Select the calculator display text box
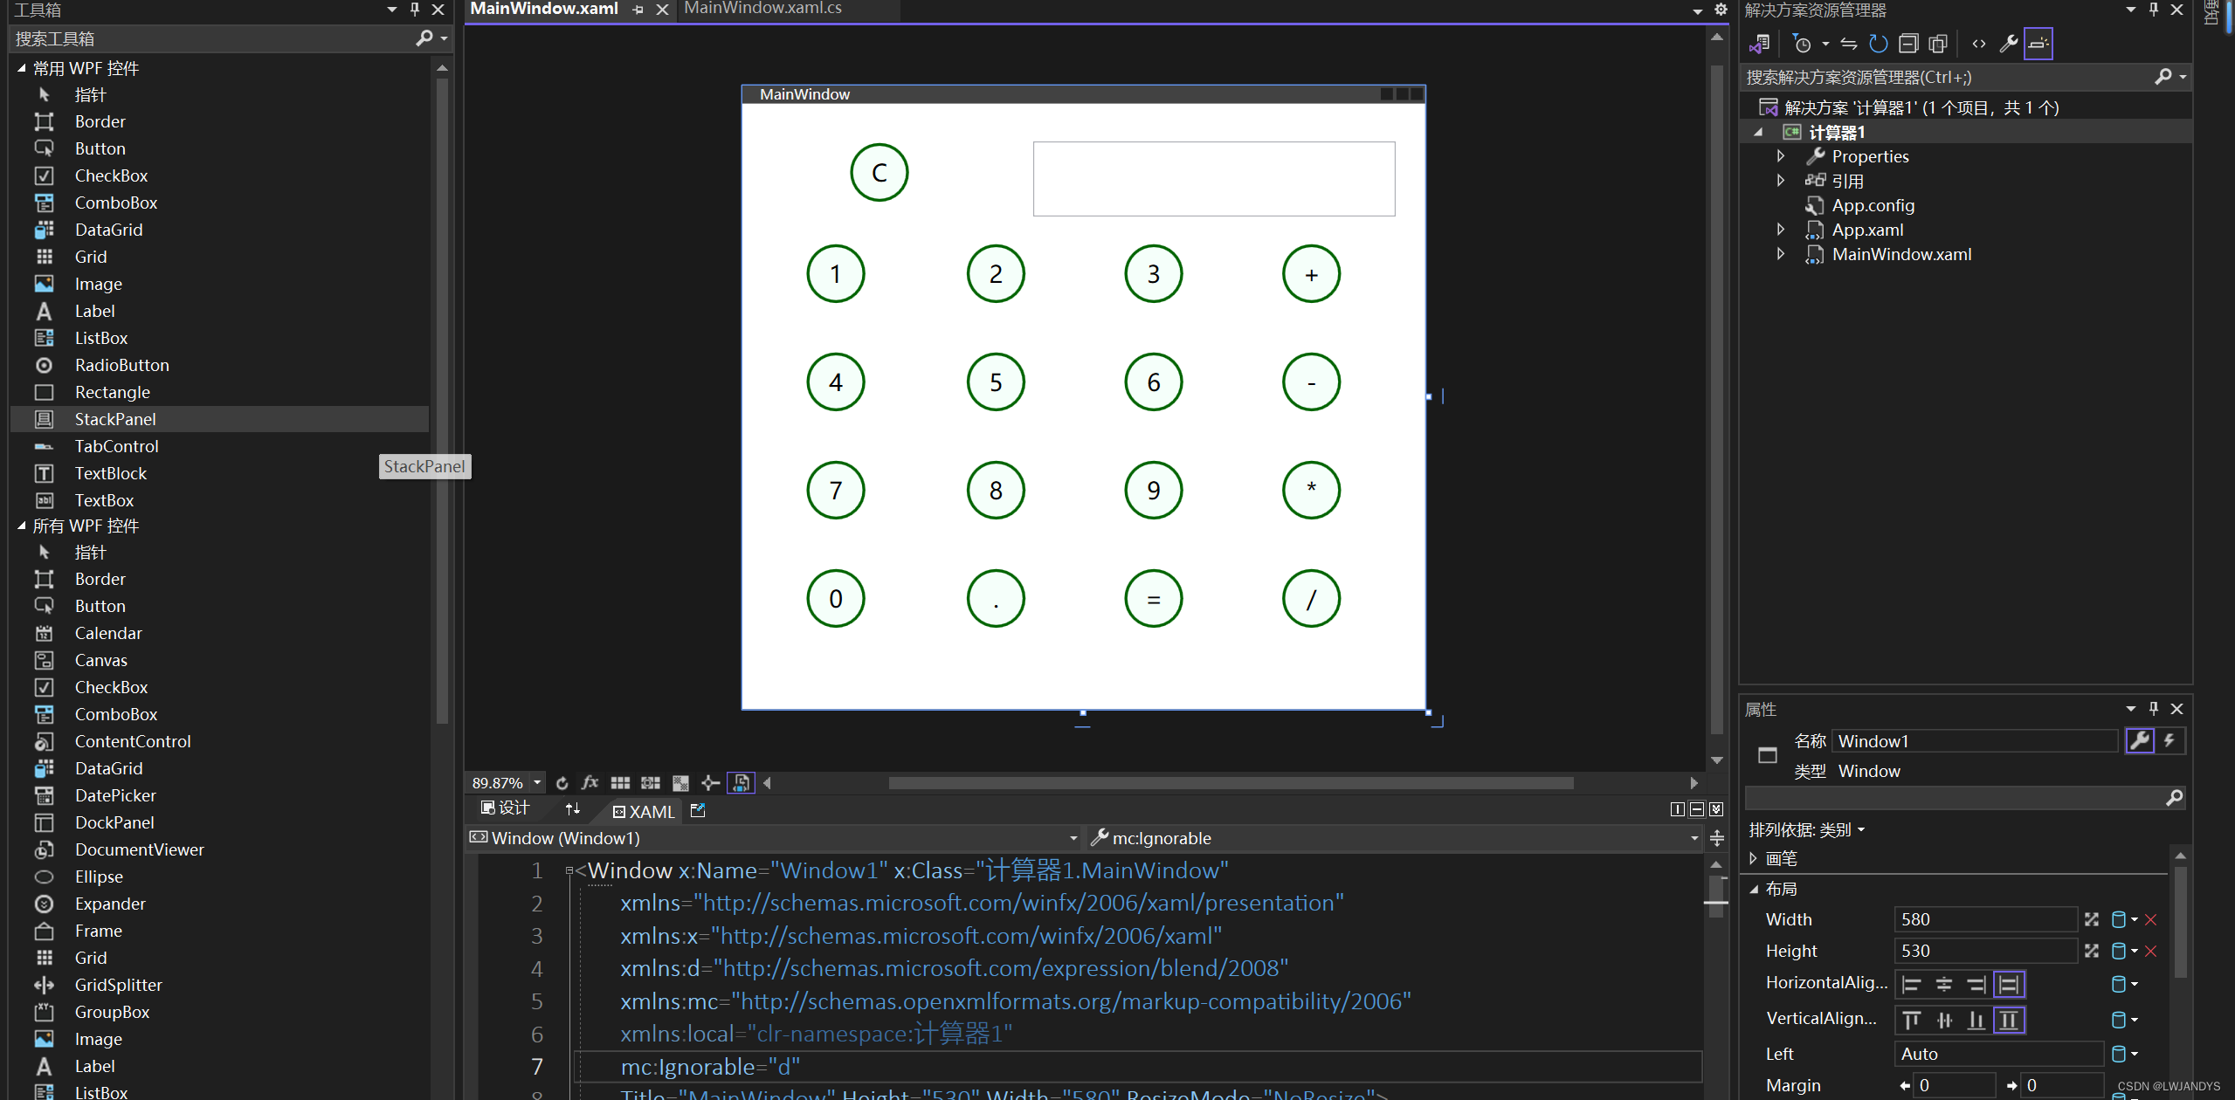The height and width of the screenshot is (1100, 2235). pos(1214,179)
